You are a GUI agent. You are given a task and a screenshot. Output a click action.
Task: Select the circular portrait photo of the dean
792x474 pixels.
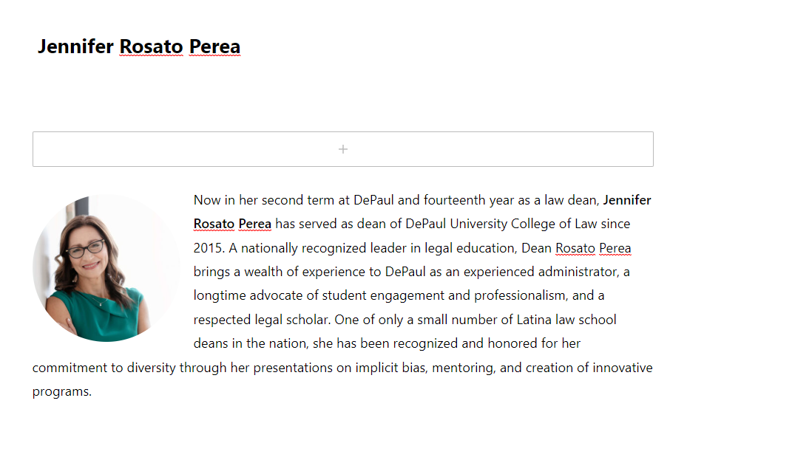click(106, 268)
